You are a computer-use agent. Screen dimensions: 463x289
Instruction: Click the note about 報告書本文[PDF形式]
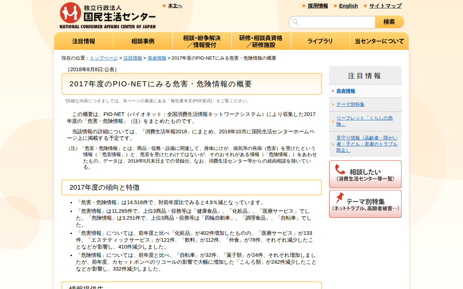158,101
